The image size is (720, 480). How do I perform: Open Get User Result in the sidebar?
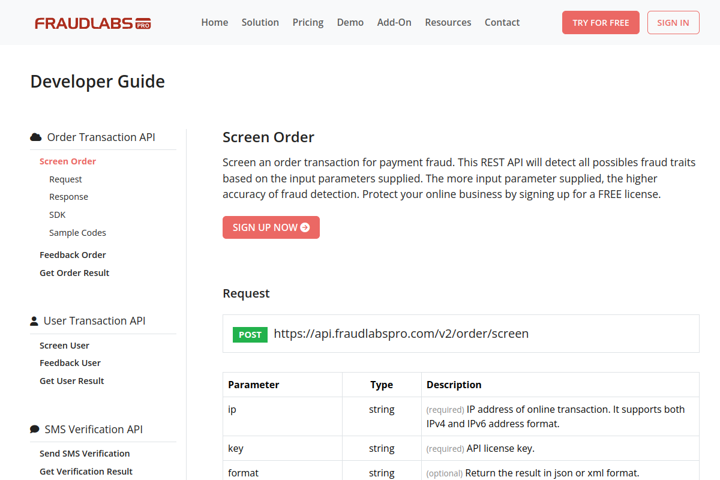click(72, 381)
